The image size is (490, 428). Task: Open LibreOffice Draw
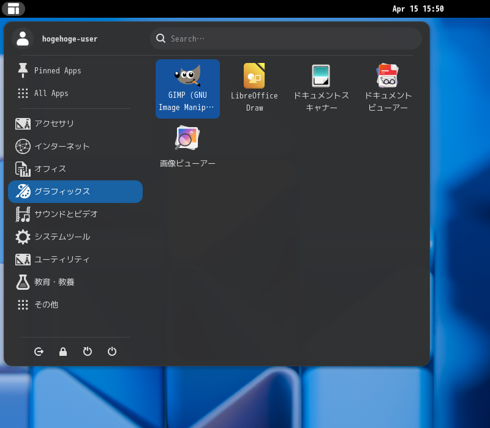(254, 89)
